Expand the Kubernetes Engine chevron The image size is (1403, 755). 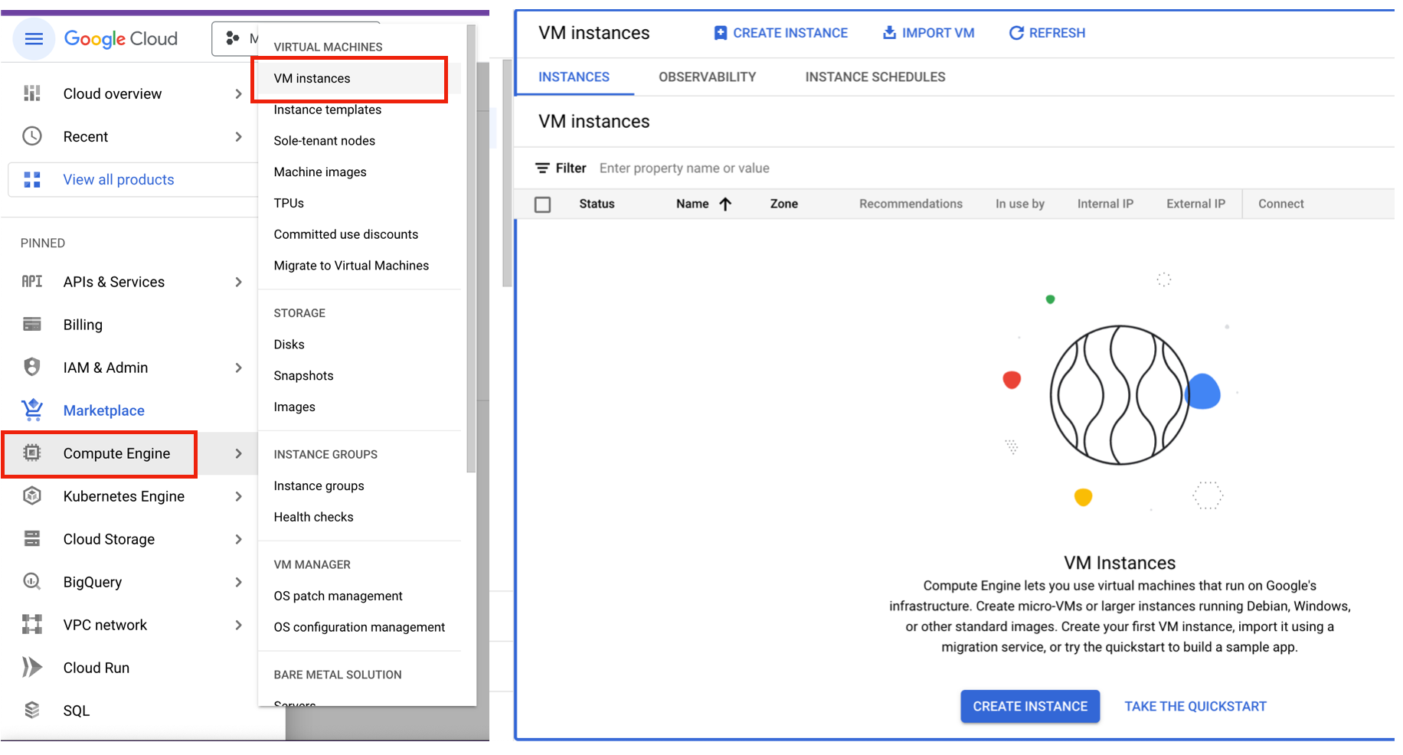click(238, 496)
